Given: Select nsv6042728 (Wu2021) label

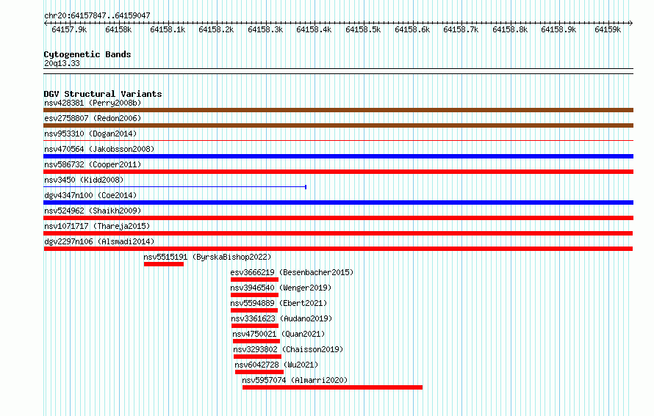Looking at the screenshot, I should tap(276, 365).
